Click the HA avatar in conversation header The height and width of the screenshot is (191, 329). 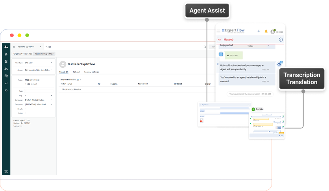pos(219,39)
